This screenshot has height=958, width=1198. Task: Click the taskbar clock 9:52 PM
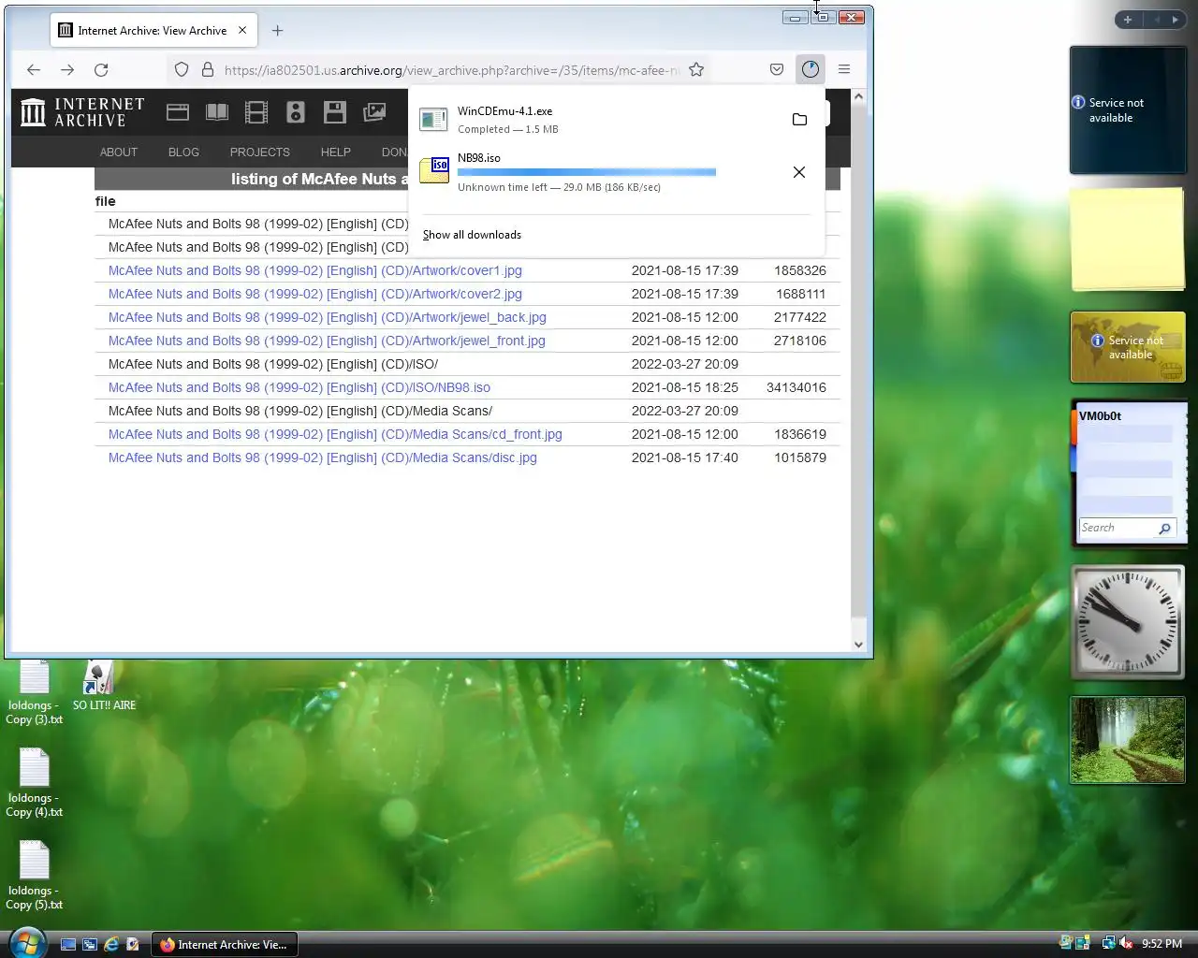click(x=1162, y=944)
